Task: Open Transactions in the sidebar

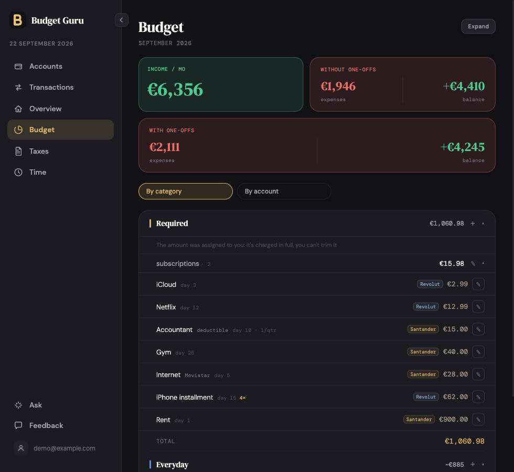Action: click(61, 87)
